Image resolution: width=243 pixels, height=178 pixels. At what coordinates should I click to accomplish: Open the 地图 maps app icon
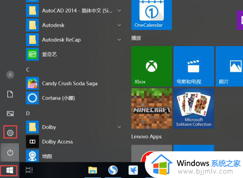33,156
